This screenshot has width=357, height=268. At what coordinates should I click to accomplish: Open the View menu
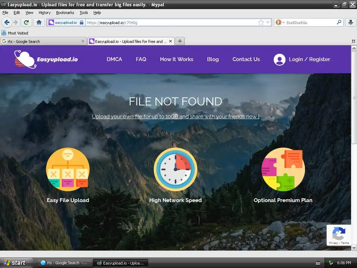point(29,13)
